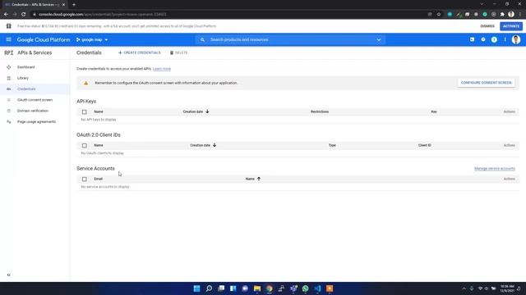The width and height of the screenshot is (526, 295).
Task: Open the notifications icon
Action: point(494,40)
